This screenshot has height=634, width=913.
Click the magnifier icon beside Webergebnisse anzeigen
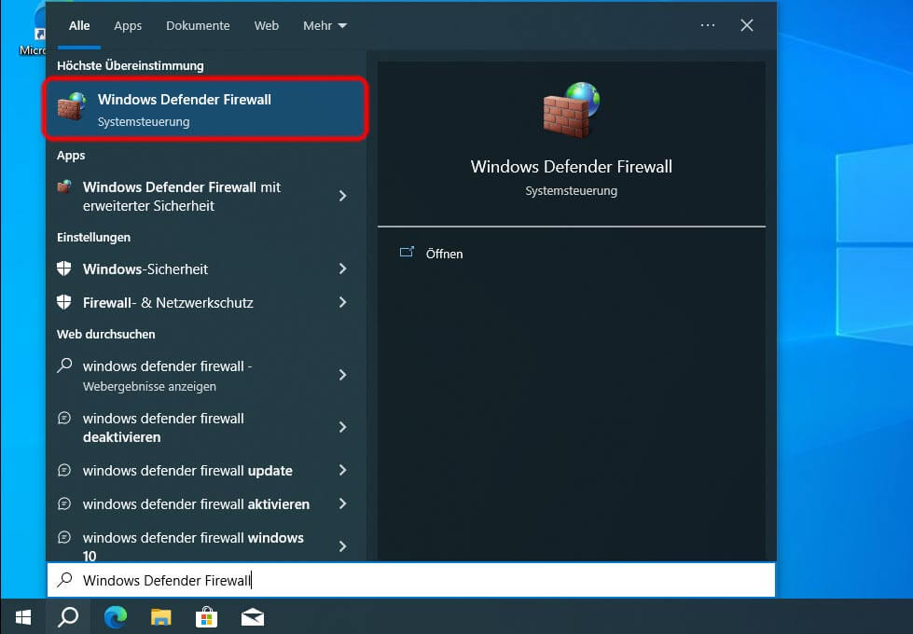[64, 365]
